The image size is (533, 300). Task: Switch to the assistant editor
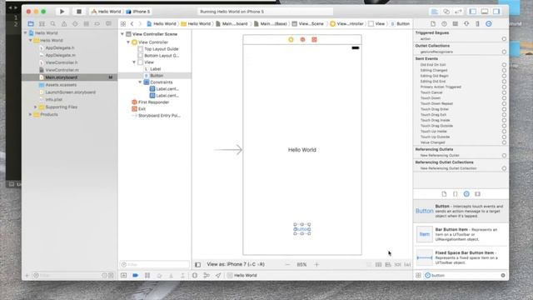pyautogui.click(x=446, y=12)
